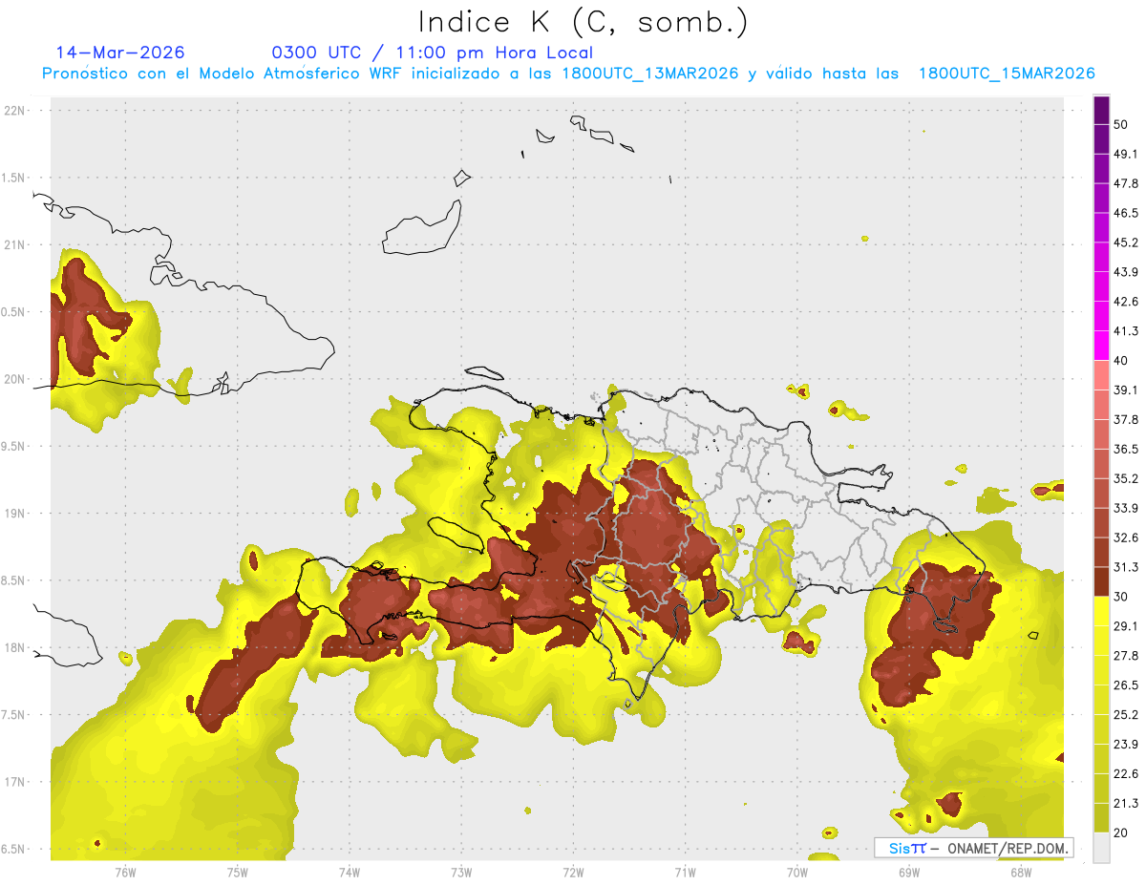Click the colorbar value '39.1'
Screen dimensions: 1146x885
1126,390
